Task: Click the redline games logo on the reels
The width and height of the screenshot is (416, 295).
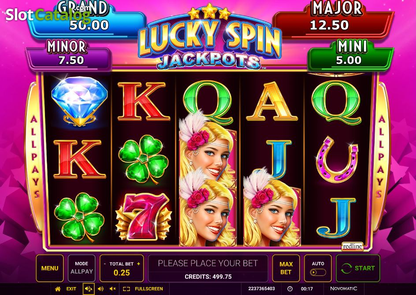Action: (x=353, y=246)
